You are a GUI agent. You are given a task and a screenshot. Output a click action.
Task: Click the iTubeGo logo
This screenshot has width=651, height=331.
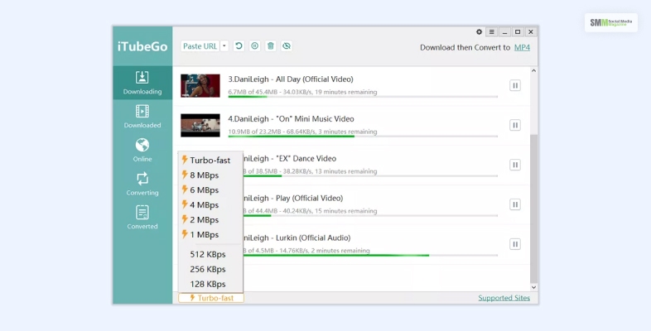click(x=142, y=46)
